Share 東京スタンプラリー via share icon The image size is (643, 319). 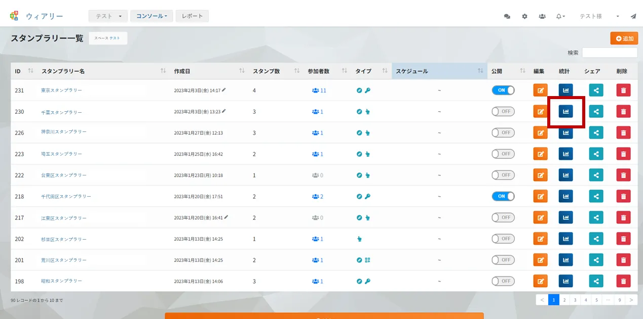tap(596, 90)
